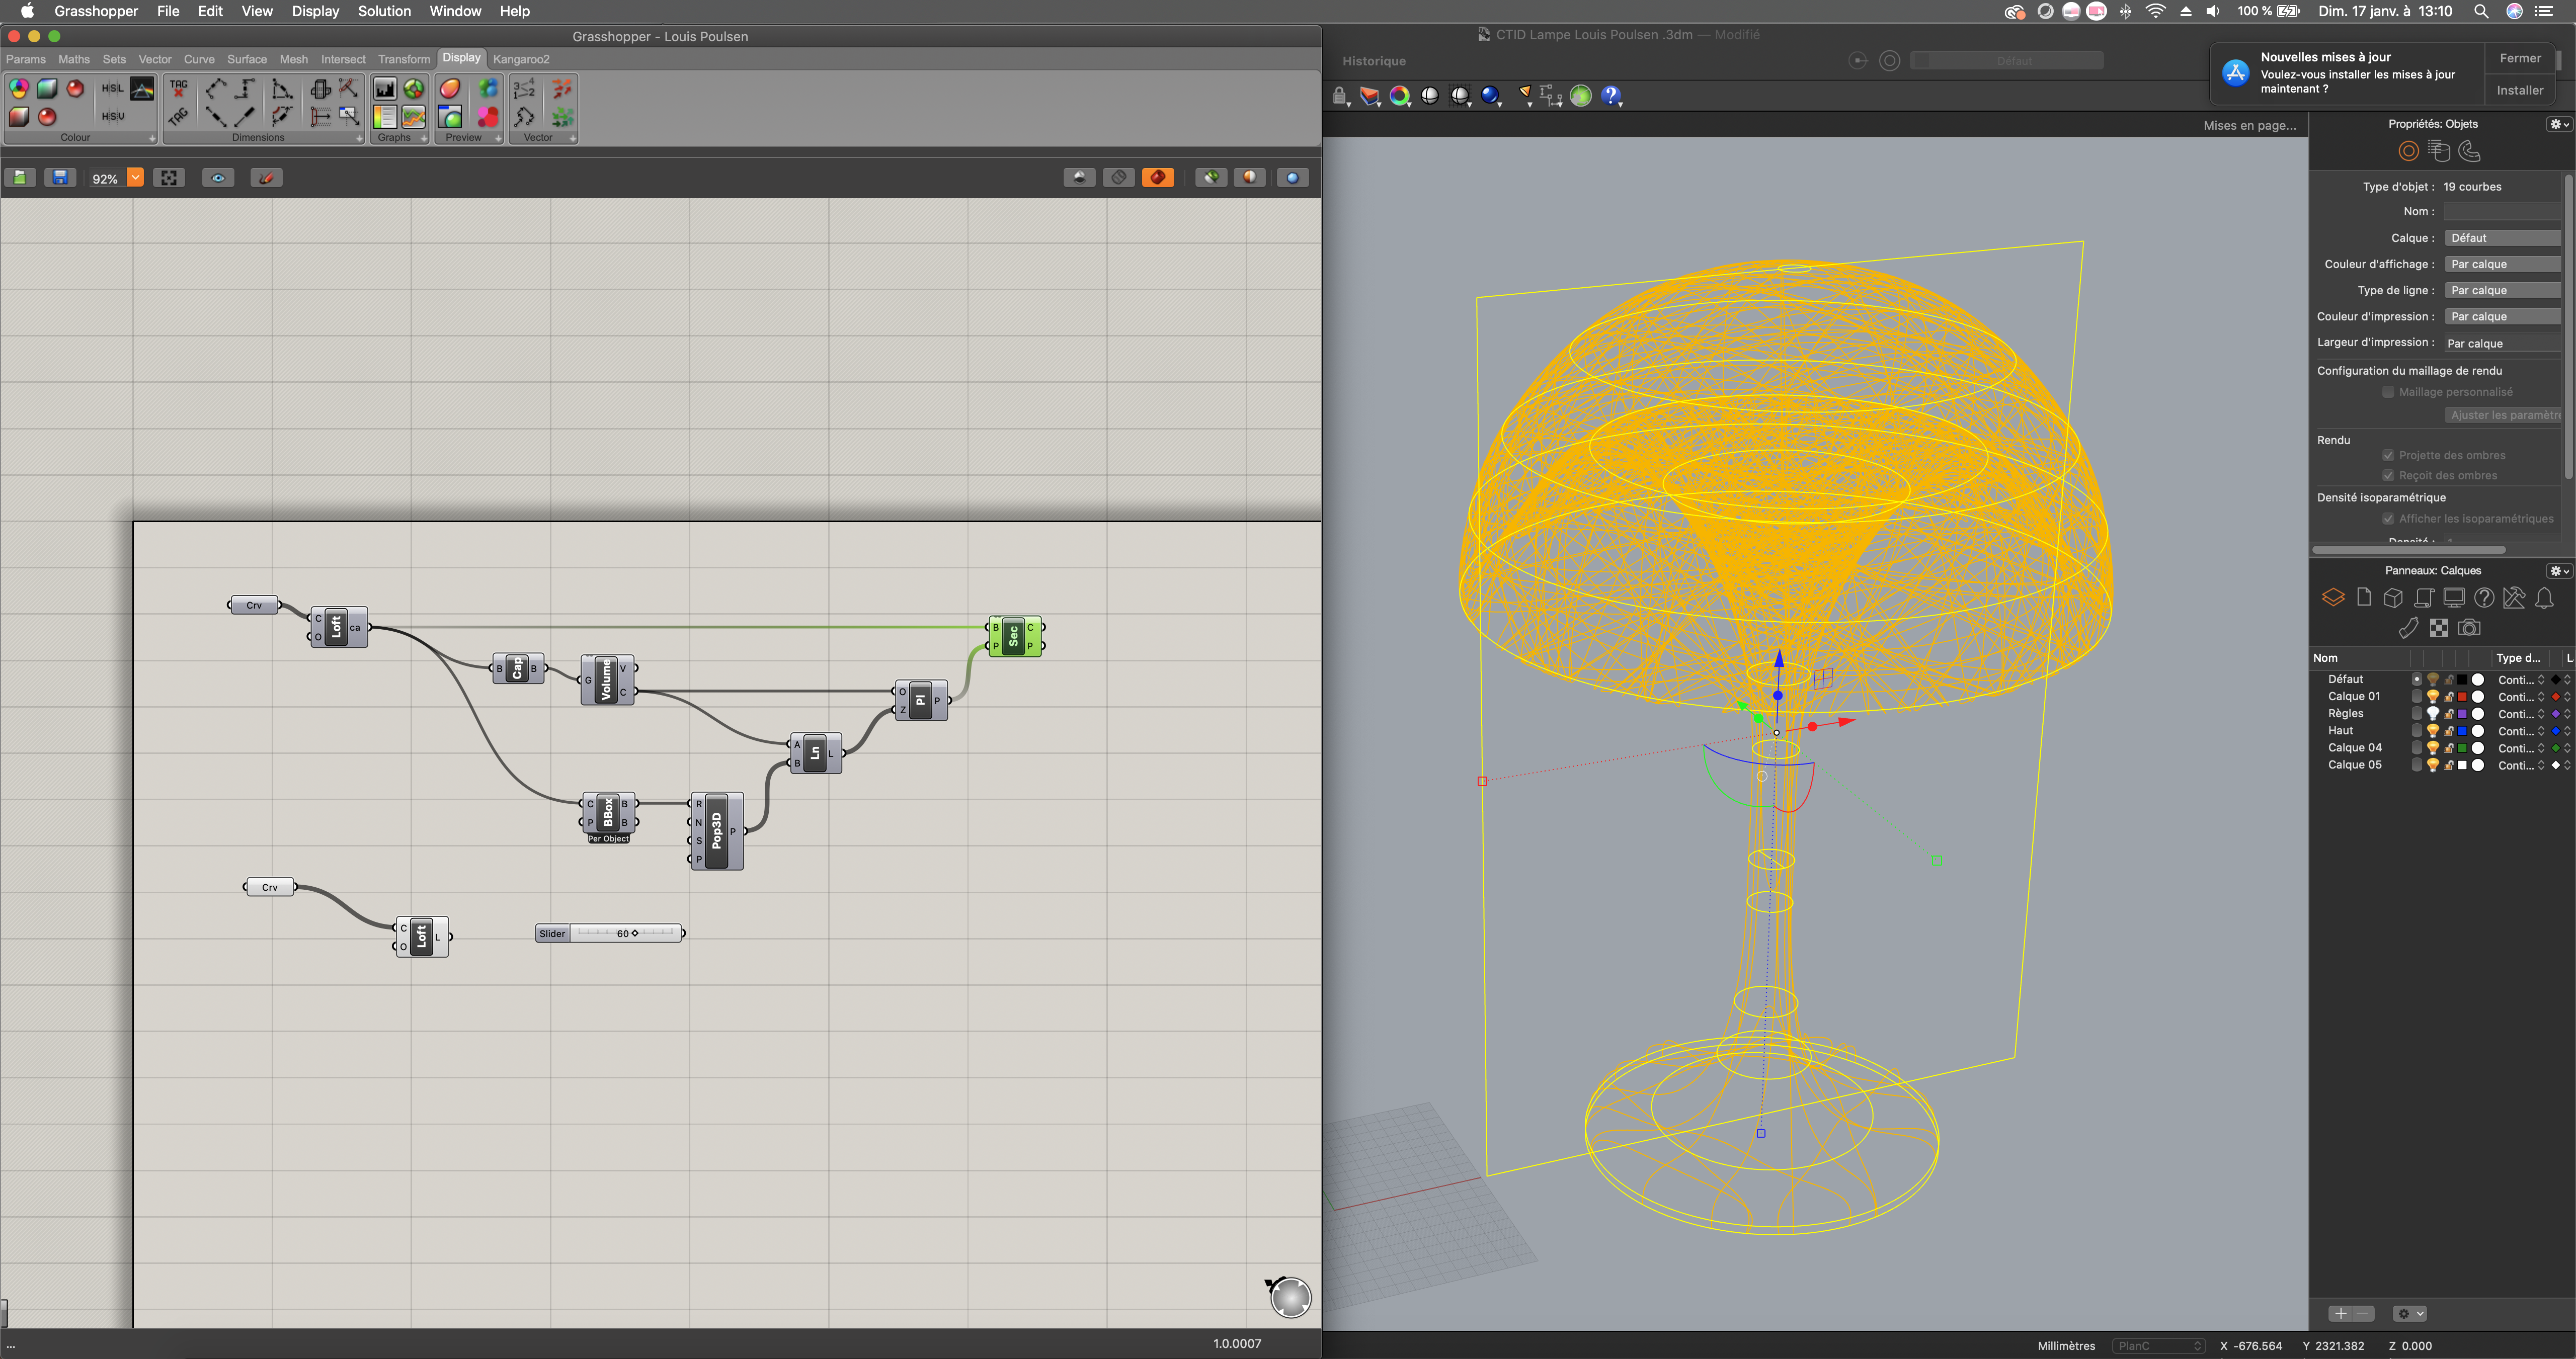The image size is (2576, 1359).
Task: Open the camera snapshots panel icon
Action: coord(2469,628)
